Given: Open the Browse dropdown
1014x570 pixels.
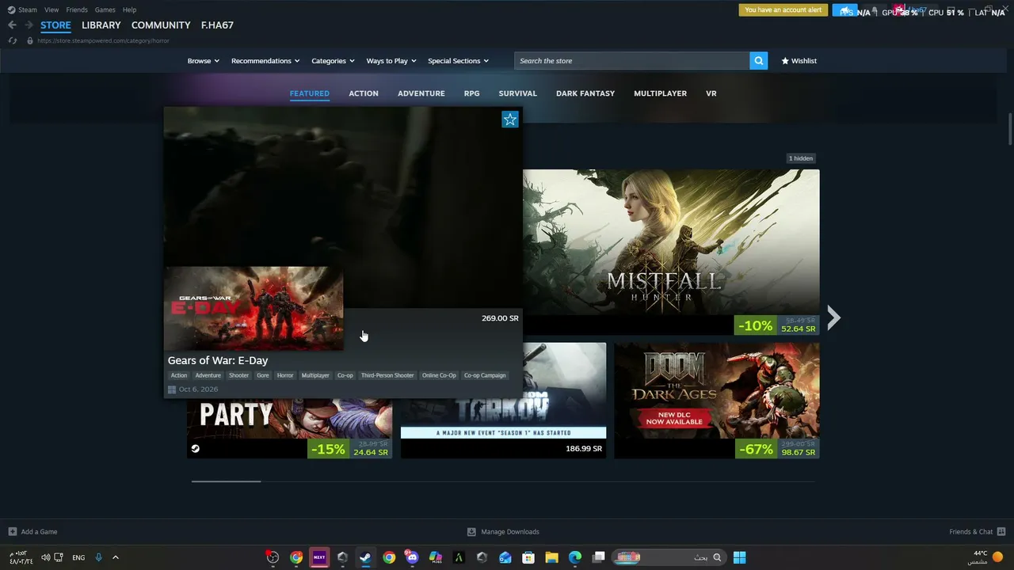Looking at the screenshot, I should [204, 61].
